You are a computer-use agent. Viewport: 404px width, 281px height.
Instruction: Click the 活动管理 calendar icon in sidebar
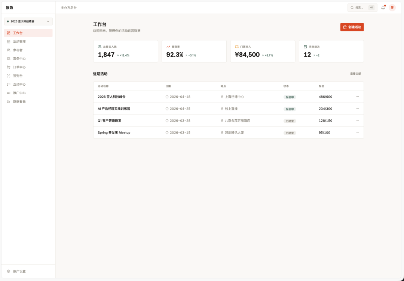pos(9,42)
